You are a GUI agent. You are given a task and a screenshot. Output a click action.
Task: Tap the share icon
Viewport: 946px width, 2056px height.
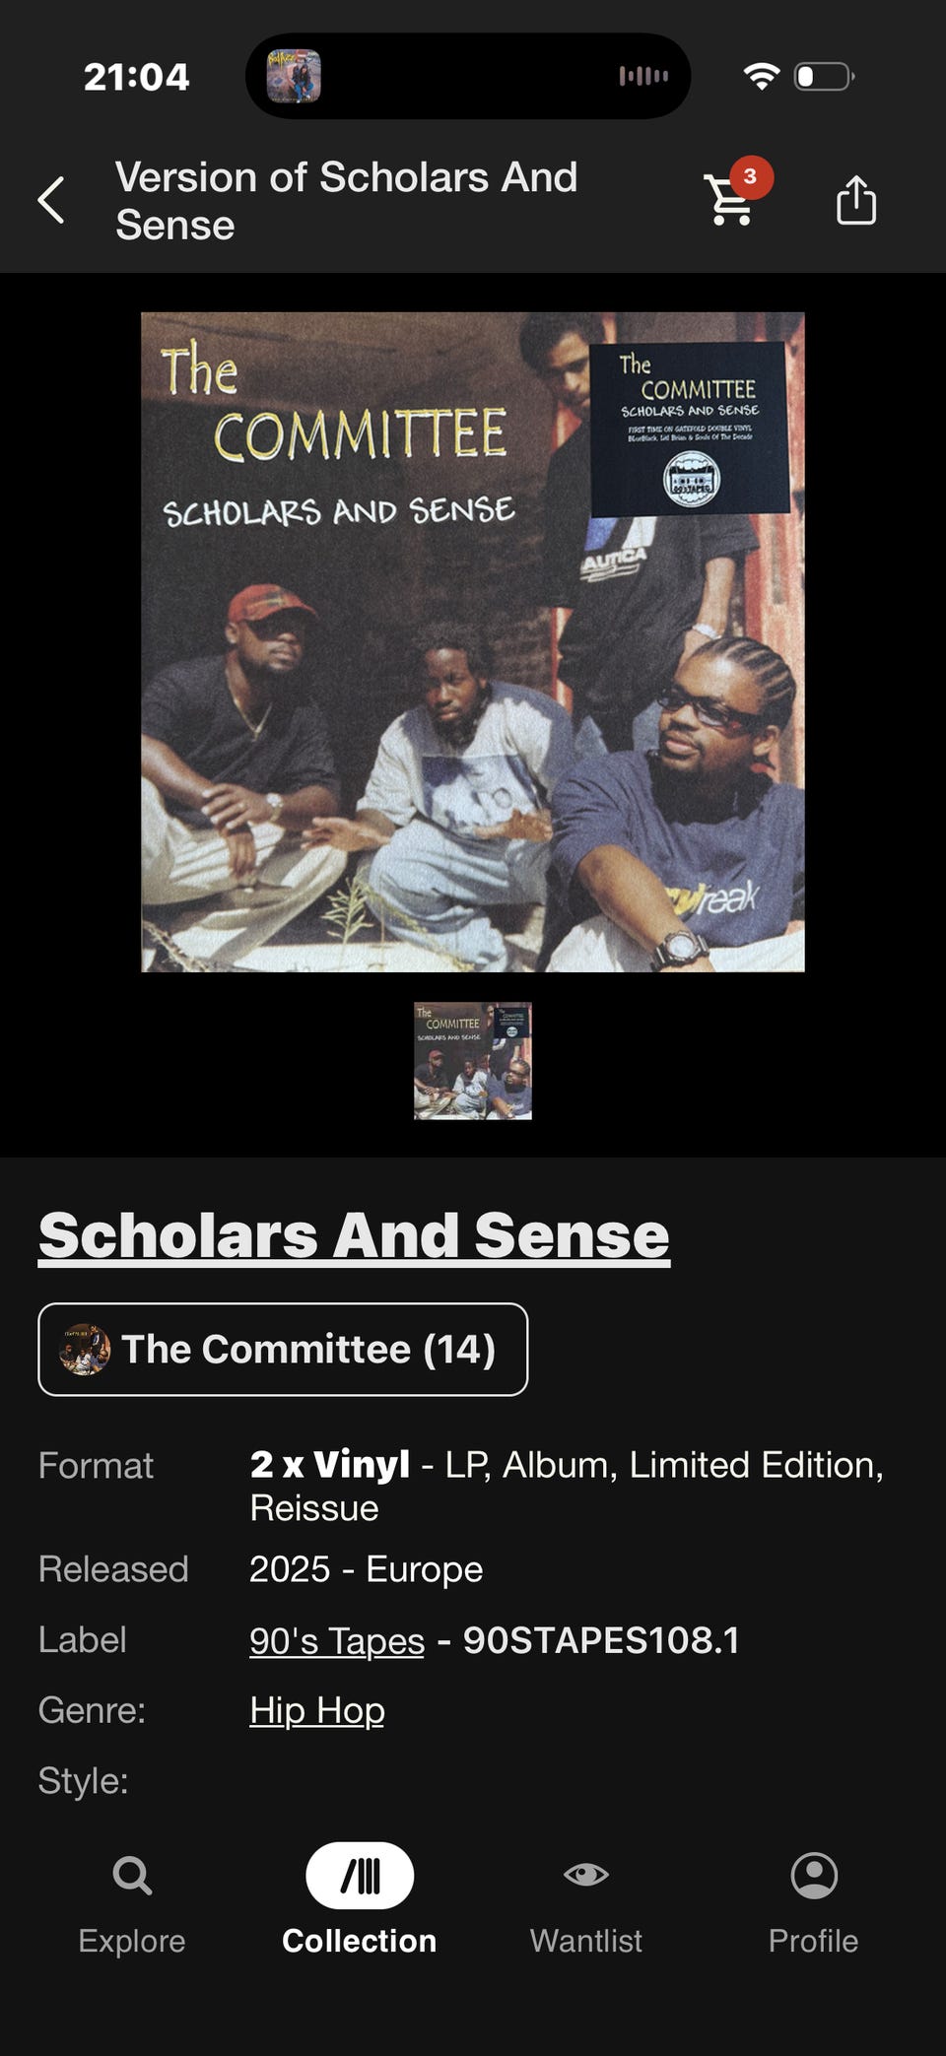pos(855,200)
